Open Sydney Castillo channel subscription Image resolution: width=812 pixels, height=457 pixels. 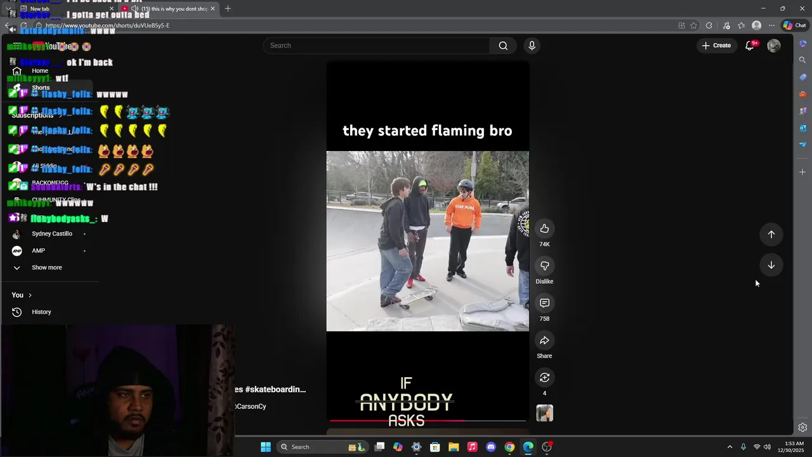(51, 234)
